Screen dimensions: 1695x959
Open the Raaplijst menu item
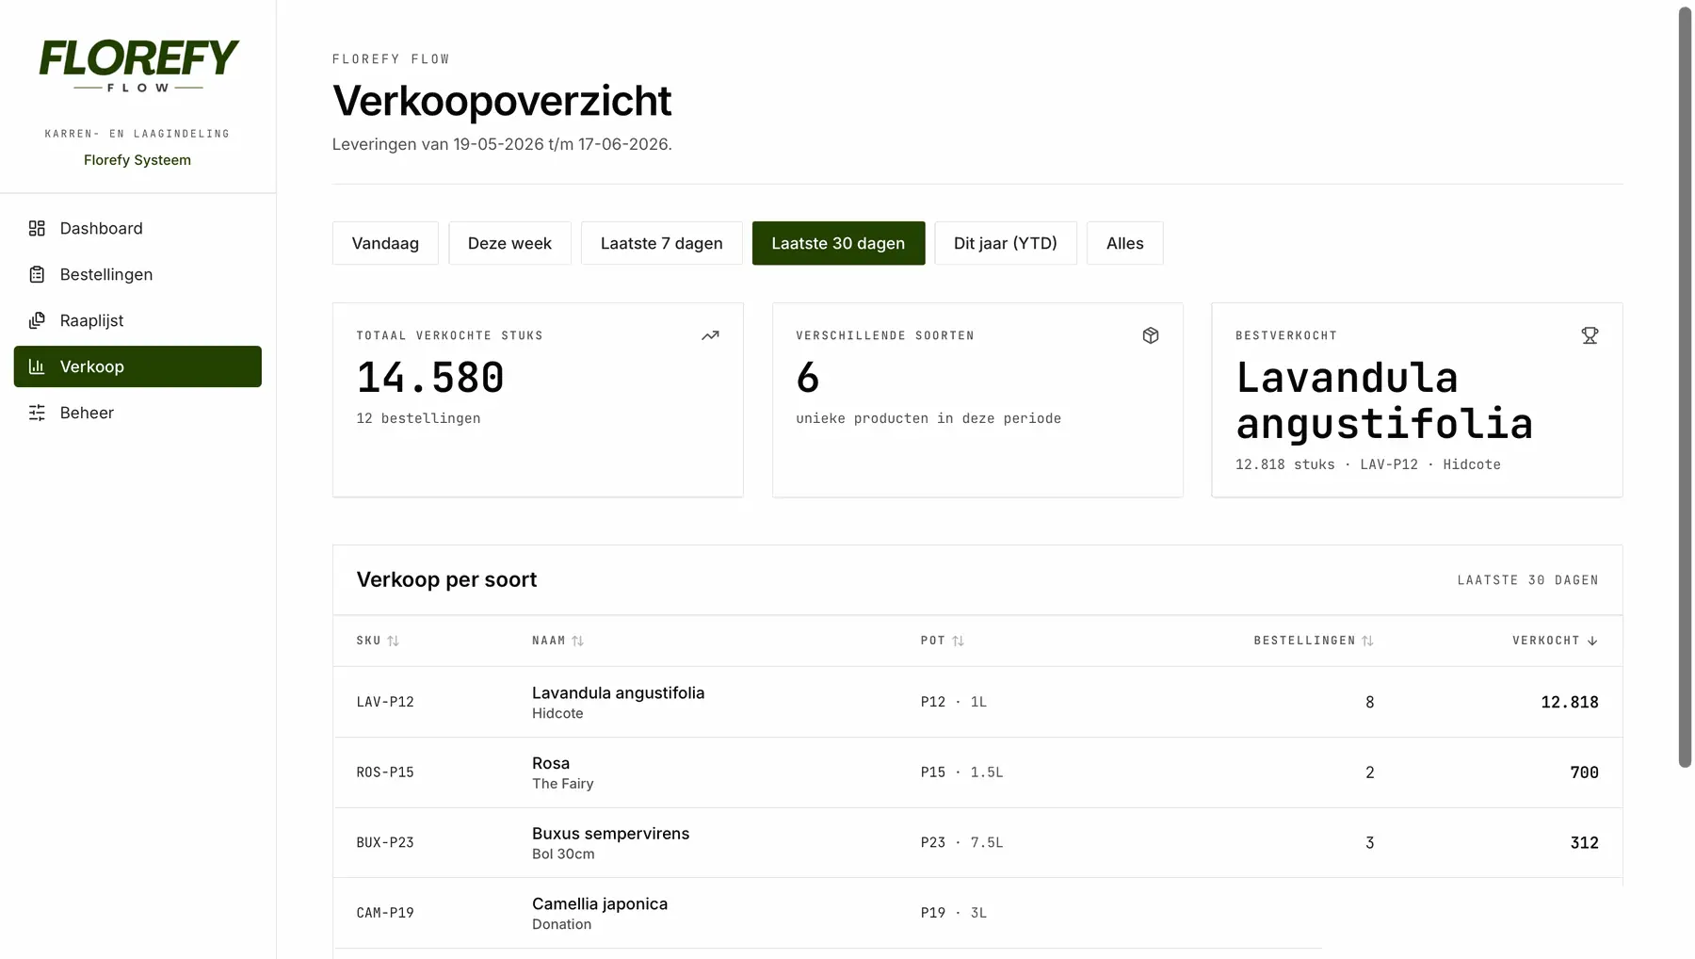pos(137,320)
